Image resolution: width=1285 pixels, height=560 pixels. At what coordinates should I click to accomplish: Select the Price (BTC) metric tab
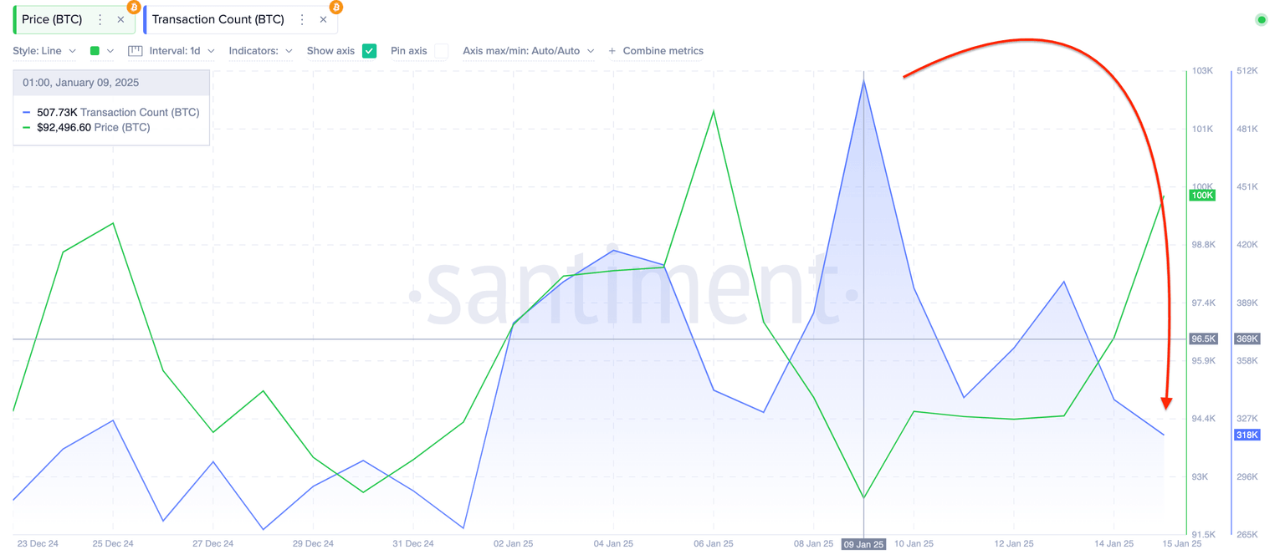[52, 19]
